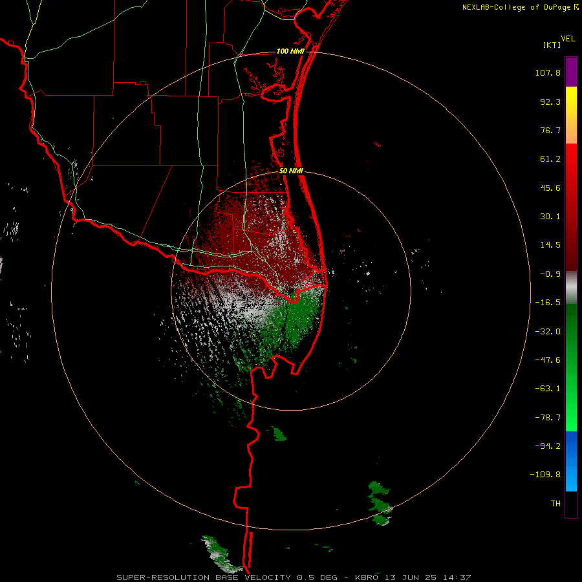Click the 45.6 scale value
This screenshot has height=582, width=582.
pyautogui.click(x=550, y=188)
